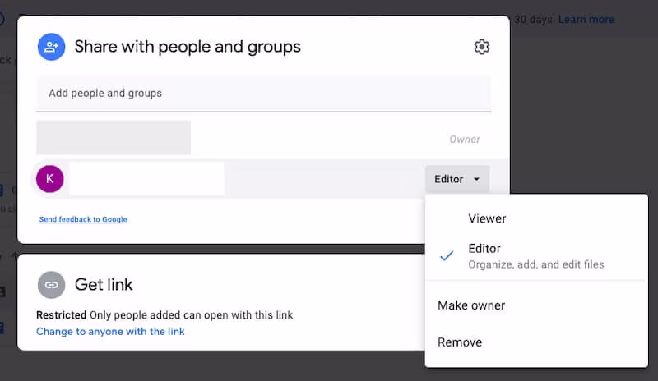Choose Remove from the permissions menu
The height and width of the screenshot is (381, 658).
click(x=460, y=342)
